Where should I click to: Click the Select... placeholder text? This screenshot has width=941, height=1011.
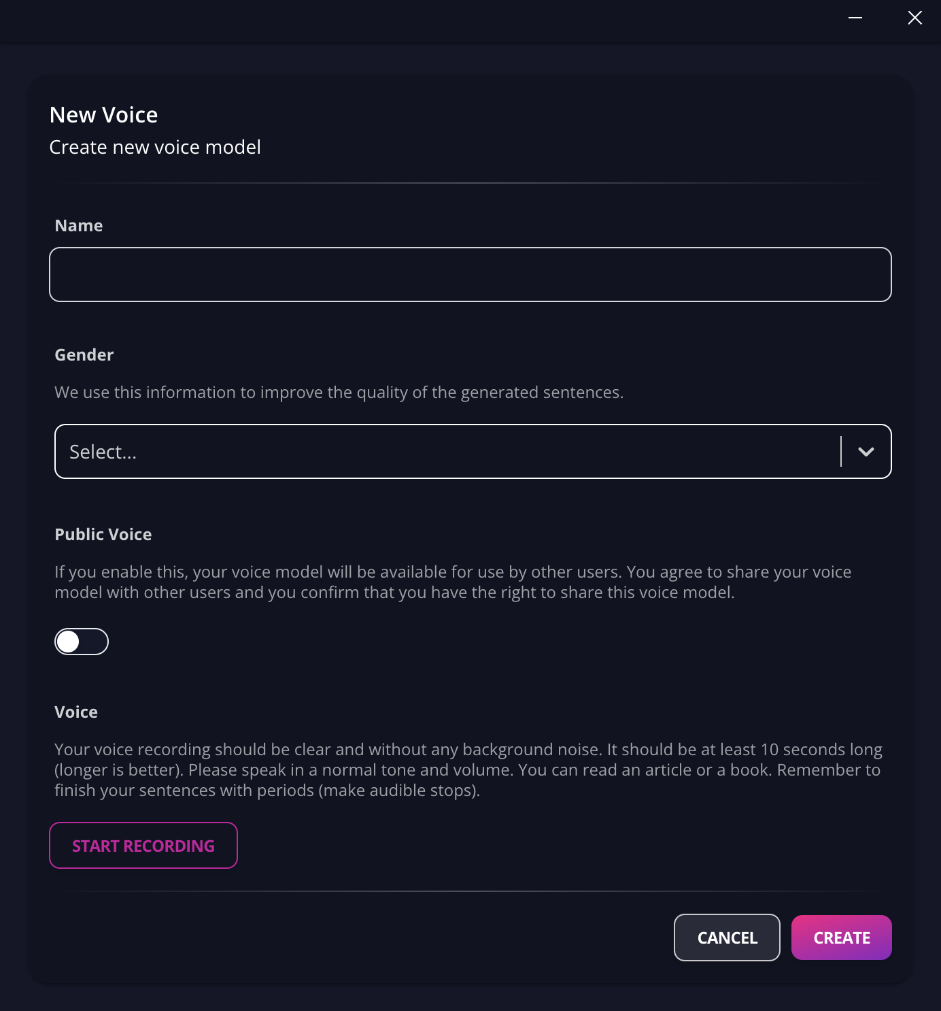pyautogui.click(x=103, y=452)
